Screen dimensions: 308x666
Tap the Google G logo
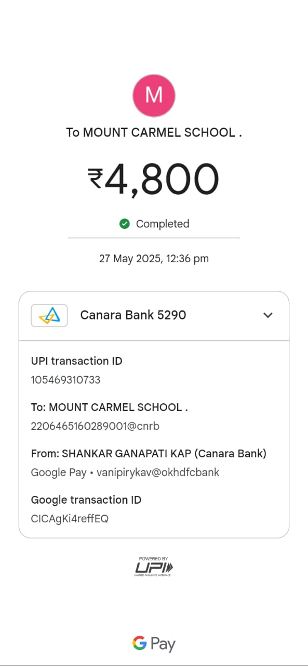pyautogui.click(x=139, y=644)
